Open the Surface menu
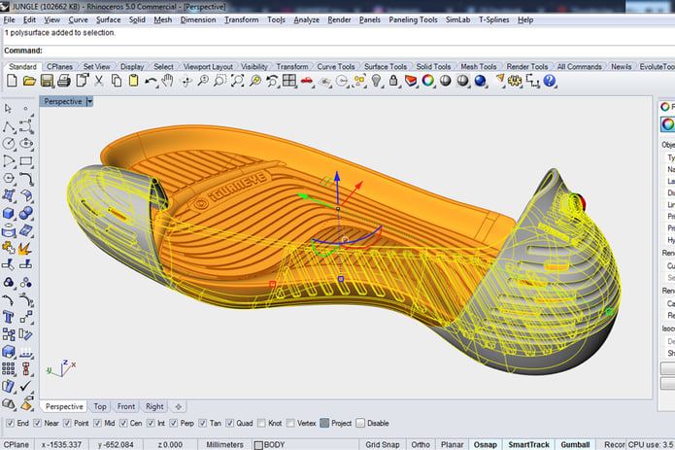Viewport: 675px width, 450px height. (x=108, y=19)
